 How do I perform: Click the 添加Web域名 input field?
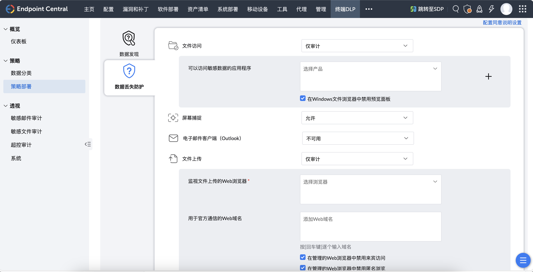(370, 226)
